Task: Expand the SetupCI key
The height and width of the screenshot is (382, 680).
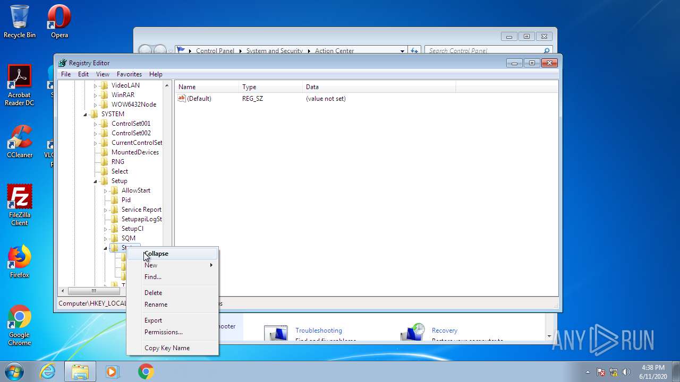Action: (x=106, y=229)
